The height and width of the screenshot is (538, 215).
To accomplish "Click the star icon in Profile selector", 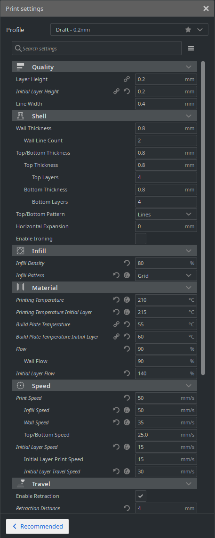I will pyautogui.click(x=188, y=30).
